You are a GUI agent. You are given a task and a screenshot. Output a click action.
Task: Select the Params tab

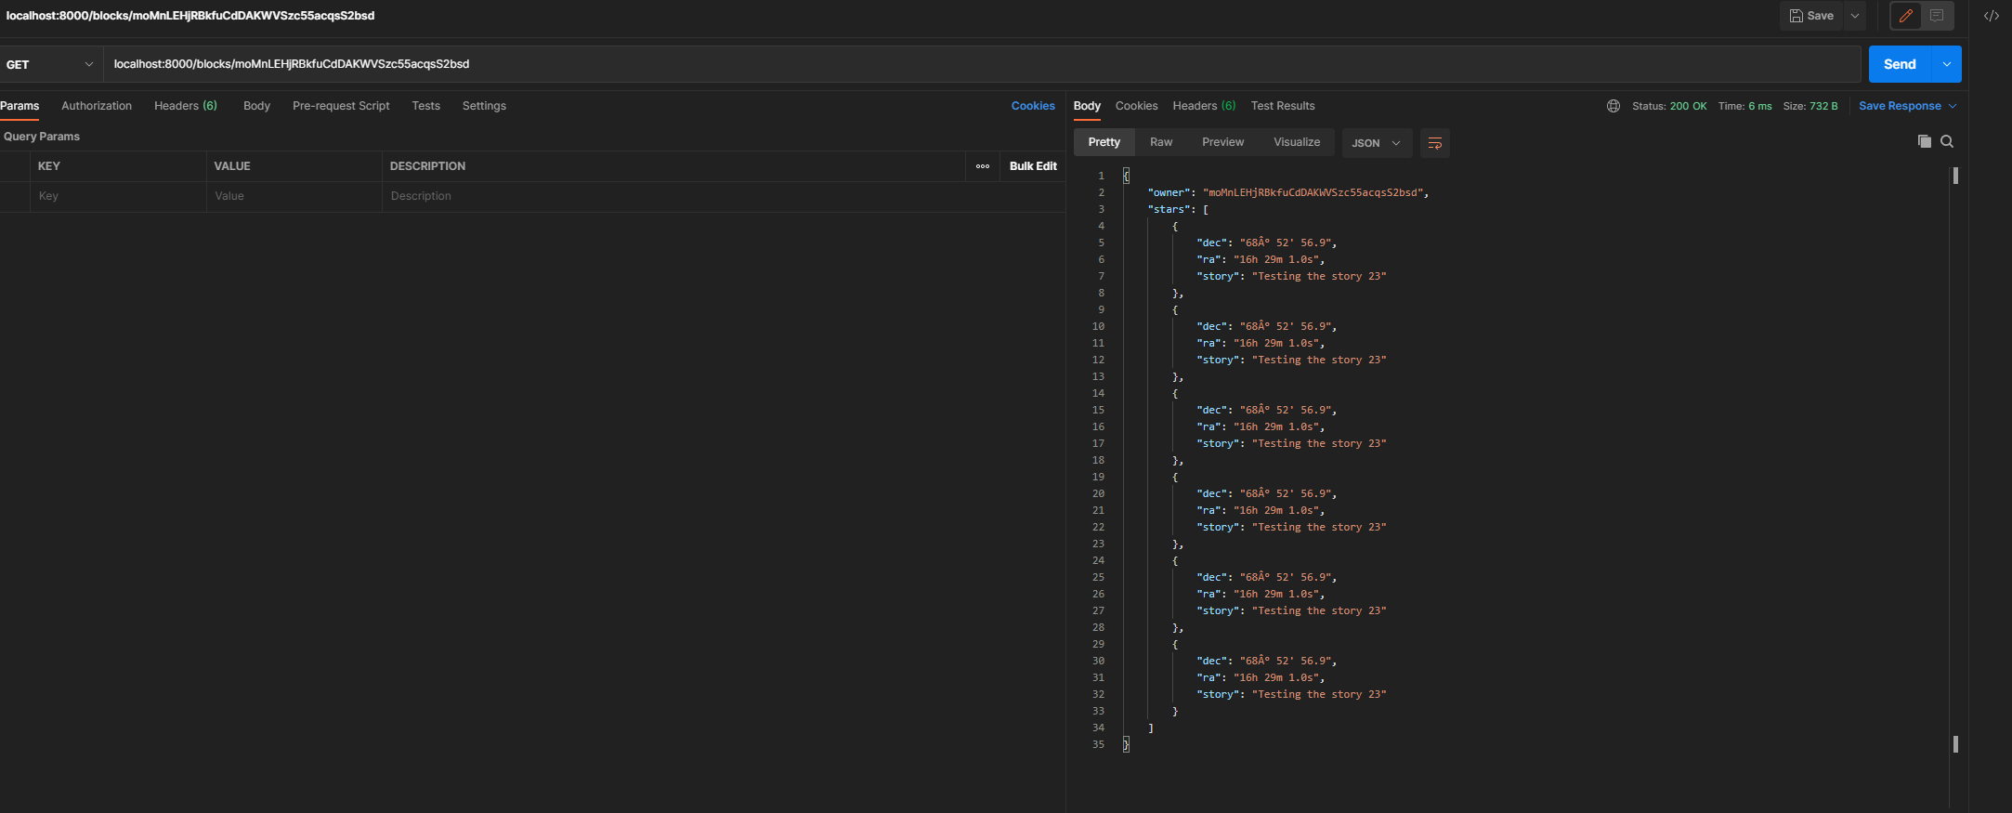(x=20, y=106)
